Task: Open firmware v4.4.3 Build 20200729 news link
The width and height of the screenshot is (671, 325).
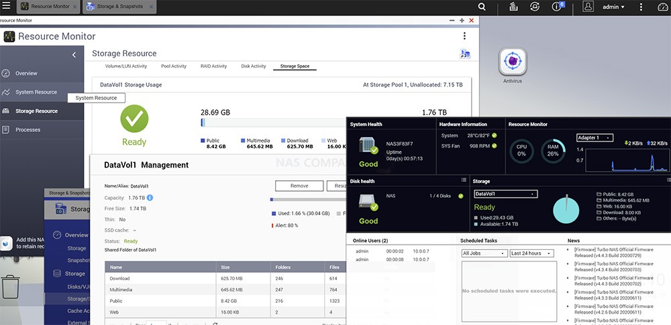Action: (x=614, y=253)
